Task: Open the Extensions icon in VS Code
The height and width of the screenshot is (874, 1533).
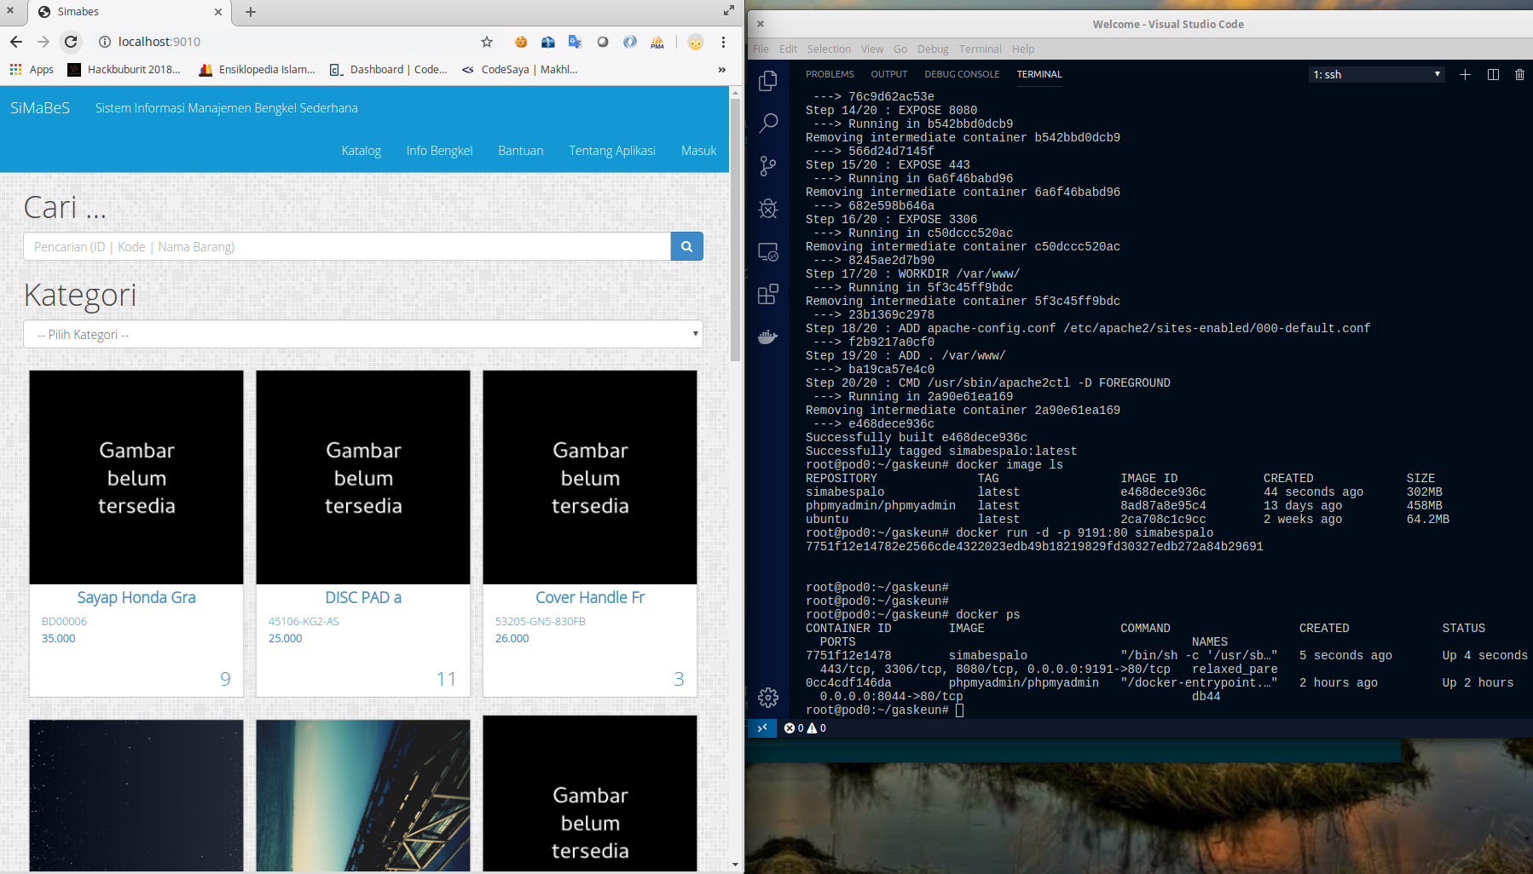Action: click(768, 295)
